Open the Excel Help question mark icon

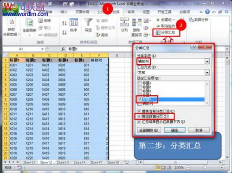coord(207,12)
